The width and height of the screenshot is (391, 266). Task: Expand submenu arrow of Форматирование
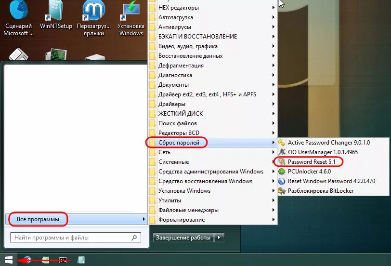(x=274, y=220)
